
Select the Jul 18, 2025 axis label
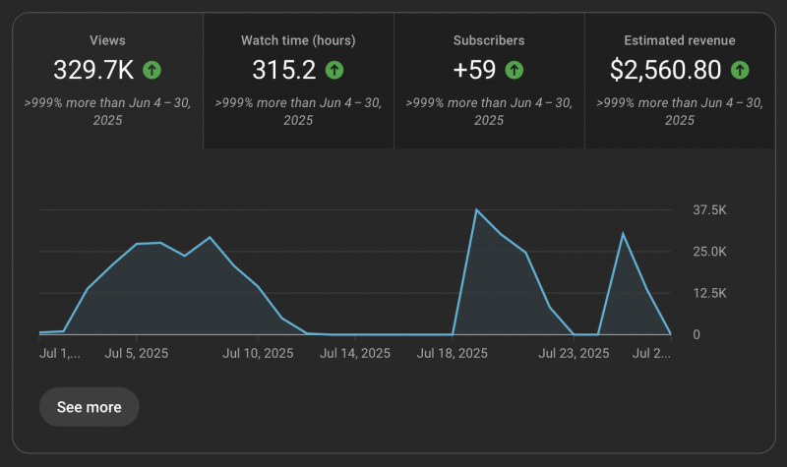point(452,352)
